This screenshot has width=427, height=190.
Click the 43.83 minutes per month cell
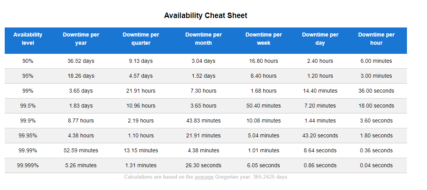tap(203, 121)
